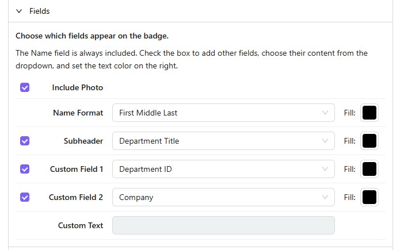The width and height of the screenshot is (404, 250).
Task: Open the Subheader fill color swatch
Action: (369, 141)
